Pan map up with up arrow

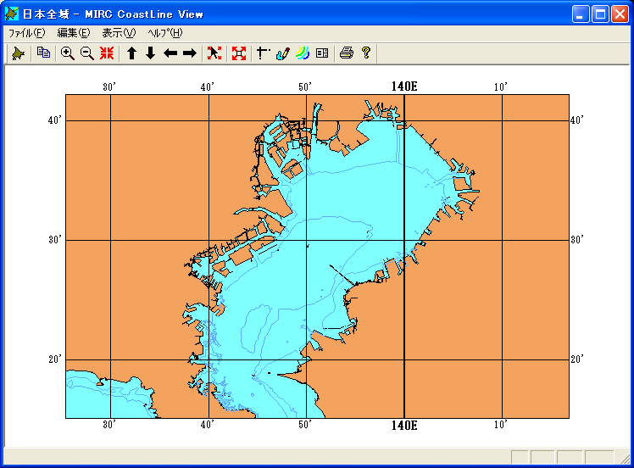[131, 53]
